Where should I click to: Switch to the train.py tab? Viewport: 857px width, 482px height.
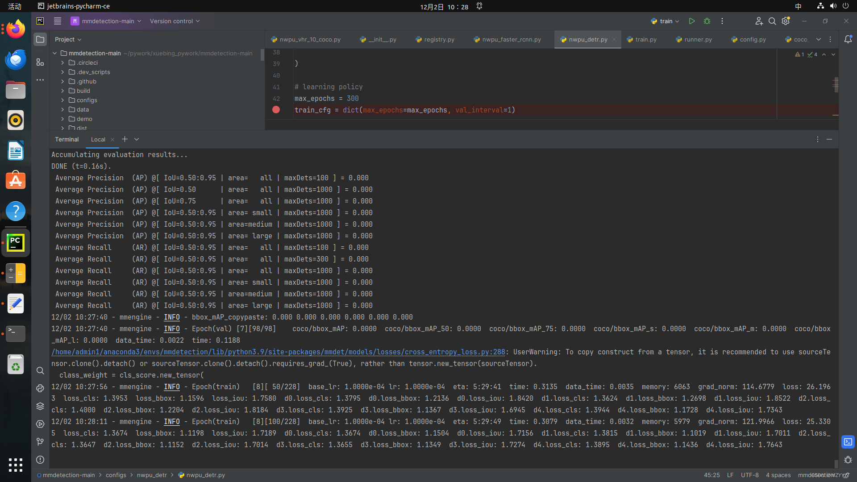(645, 39)
